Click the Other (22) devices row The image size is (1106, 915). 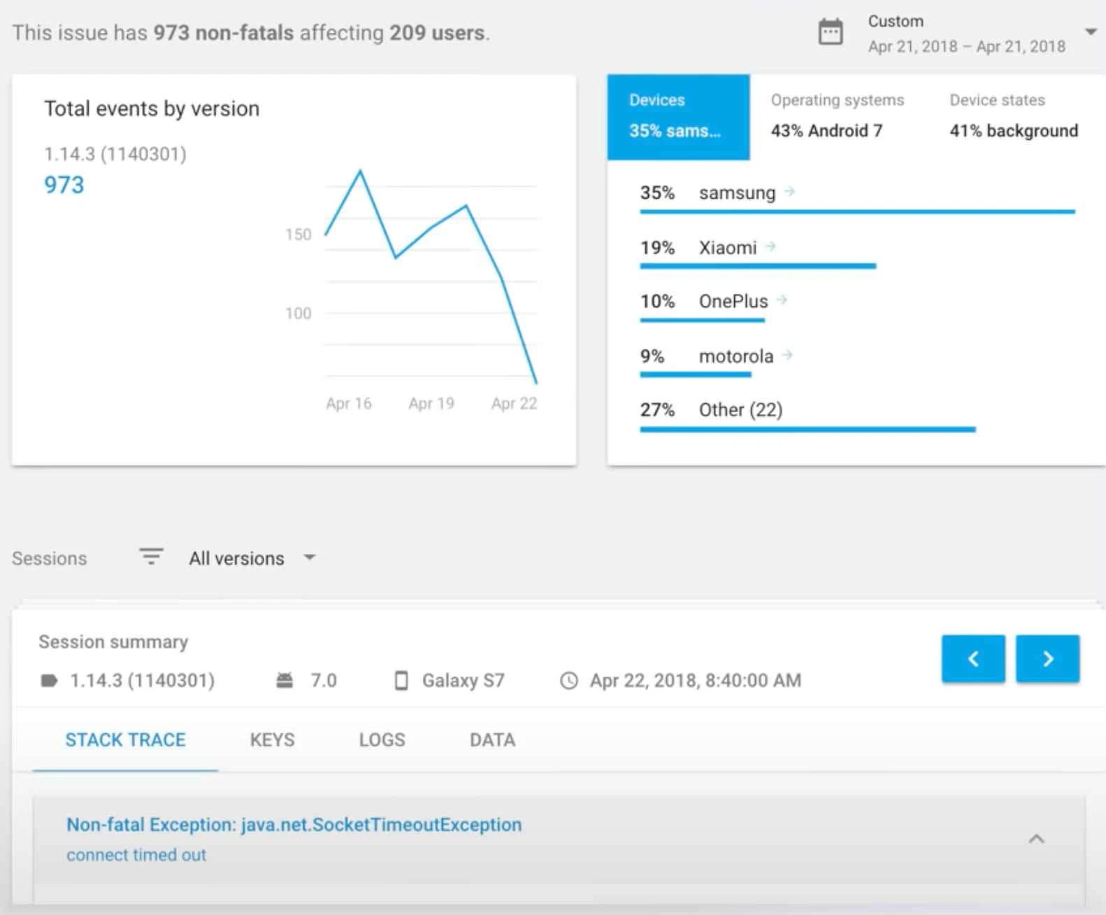tap(807, 416)
